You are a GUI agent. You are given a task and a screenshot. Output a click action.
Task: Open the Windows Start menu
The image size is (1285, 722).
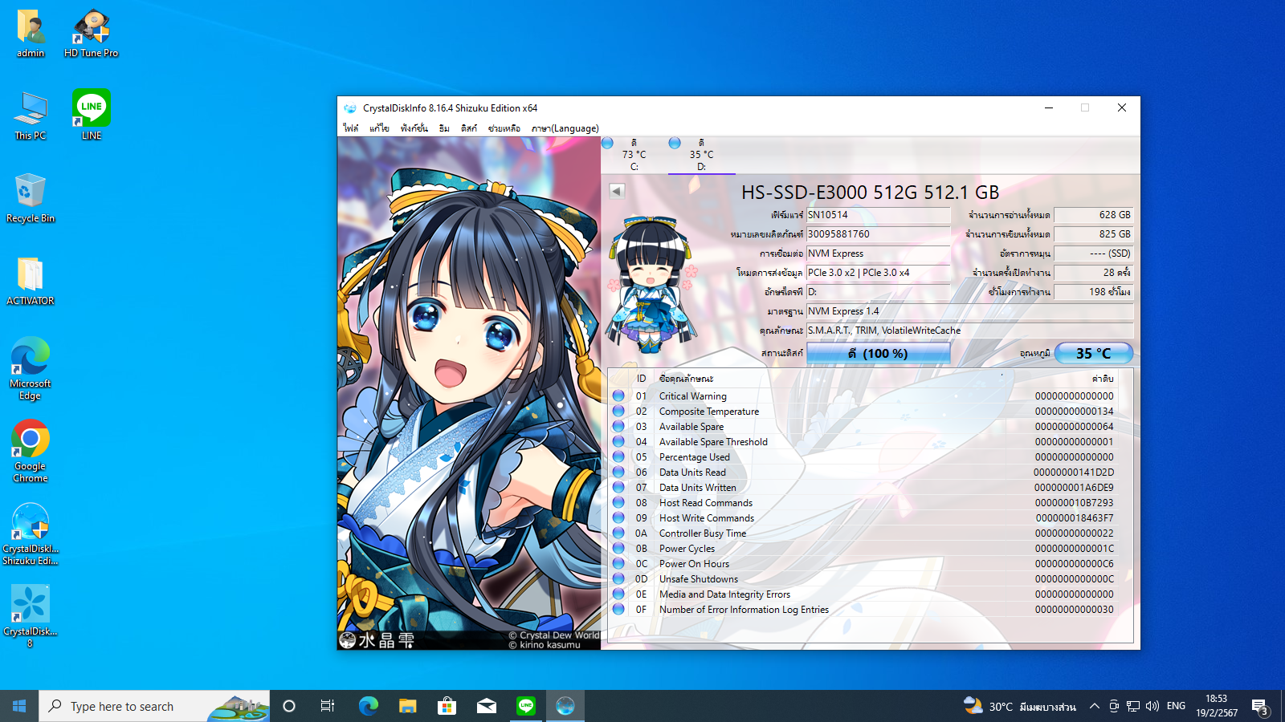click(x=19, y=706)
